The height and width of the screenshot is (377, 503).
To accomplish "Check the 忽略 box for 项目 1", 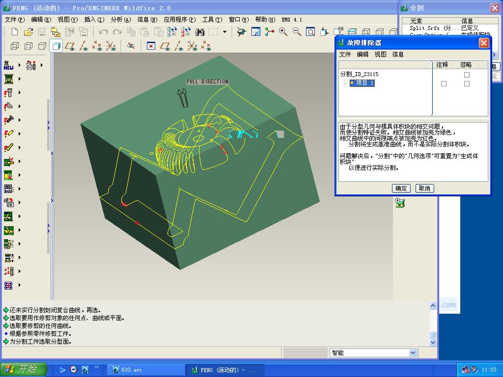I will pos(467,83).
